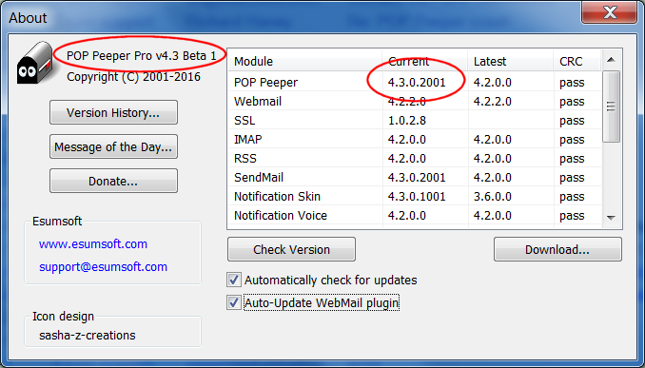645x368 pixels.
Task: Select the SSL module row
Action: 415,120
